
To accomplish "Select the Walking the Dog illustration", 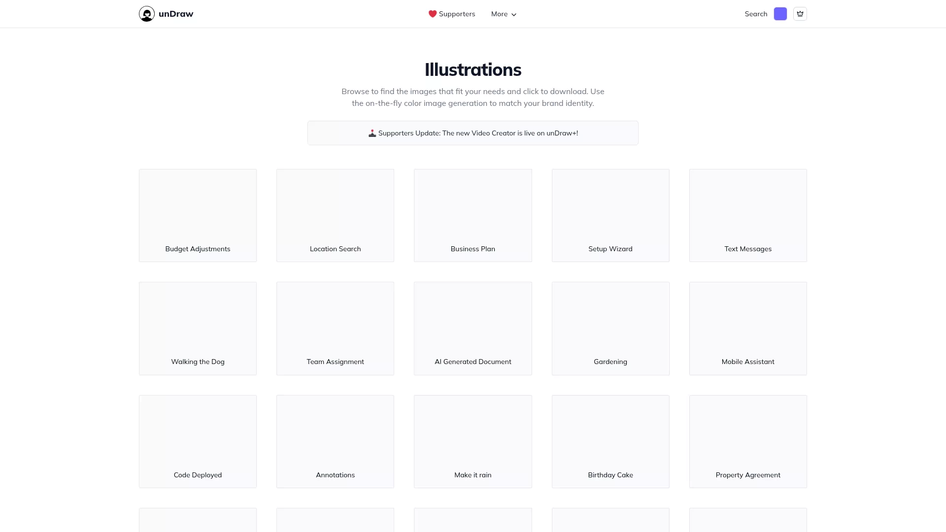I will click(198, 329).
